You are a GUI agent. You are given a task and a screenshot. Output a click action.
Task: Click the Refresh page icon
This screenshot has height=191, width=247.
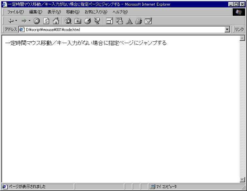(46, 21)
